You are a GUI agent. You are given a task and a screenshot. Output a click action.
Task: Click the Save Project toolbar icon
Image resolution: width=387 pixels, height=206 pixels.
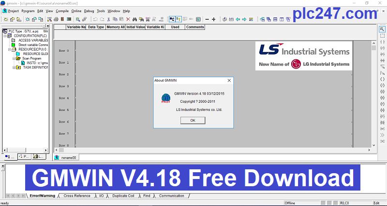[x=19, y=19]
